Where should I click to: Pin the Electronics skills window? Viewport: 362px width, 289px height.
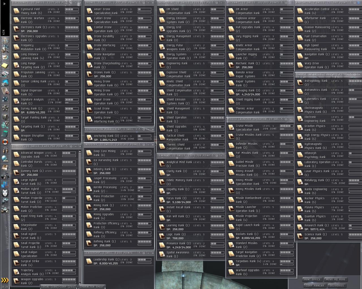coord(67,3)
